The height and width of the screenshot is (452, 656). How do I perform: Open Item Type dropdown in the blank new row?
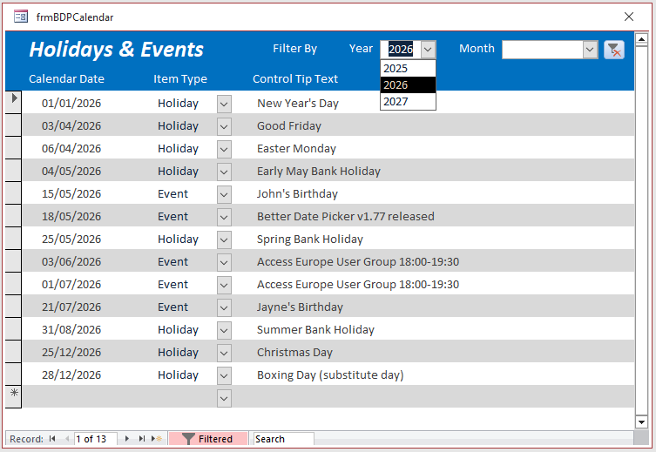[x=224, y=398]
